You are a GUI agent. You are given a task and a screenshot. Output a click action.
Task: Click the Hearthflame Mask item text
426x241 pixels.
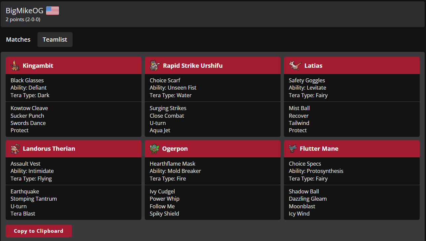point(173,164)
